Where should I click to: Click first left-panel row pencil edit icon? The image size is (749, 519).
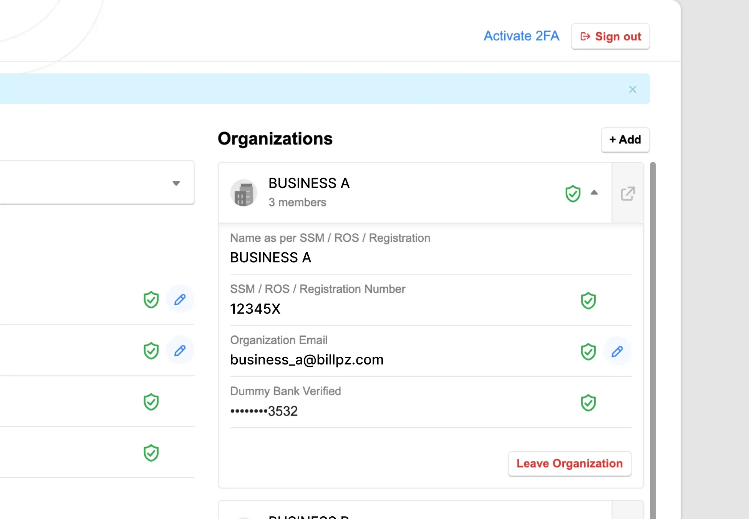tap(180, 299)
